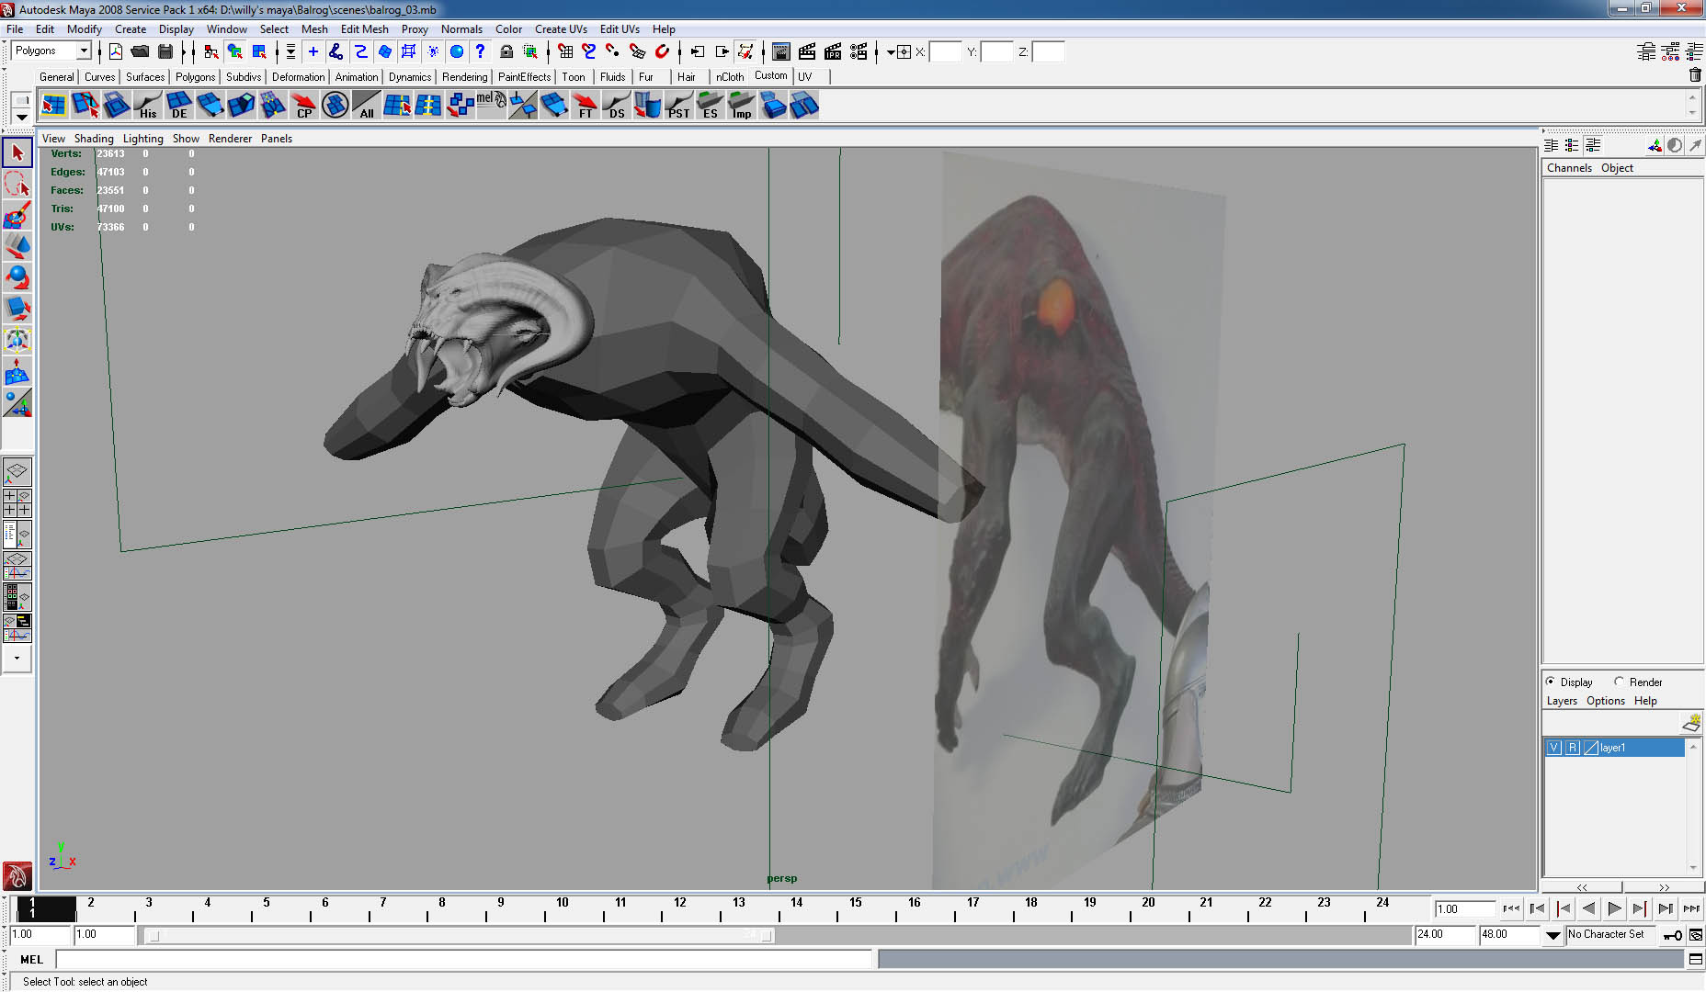This screenshot has width=1706, height=992.
Task: Click the 'FT' freeze transformations shelf button
Action: click(585, 105)
